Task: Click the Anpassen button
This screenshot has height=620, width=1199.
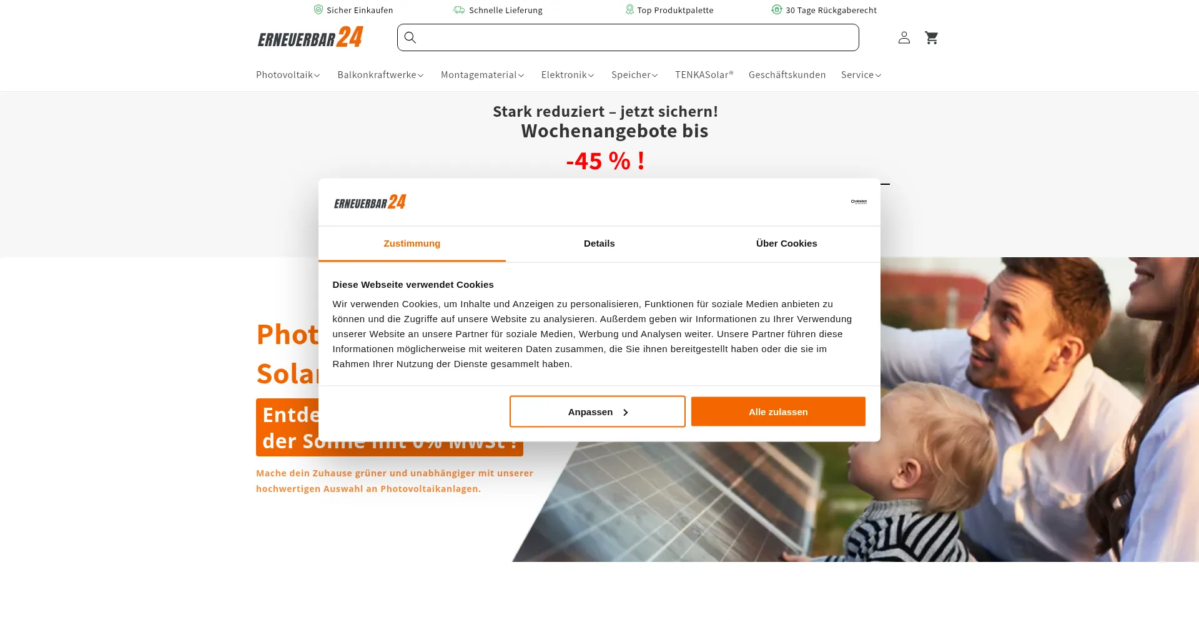Action: point(598,411)
